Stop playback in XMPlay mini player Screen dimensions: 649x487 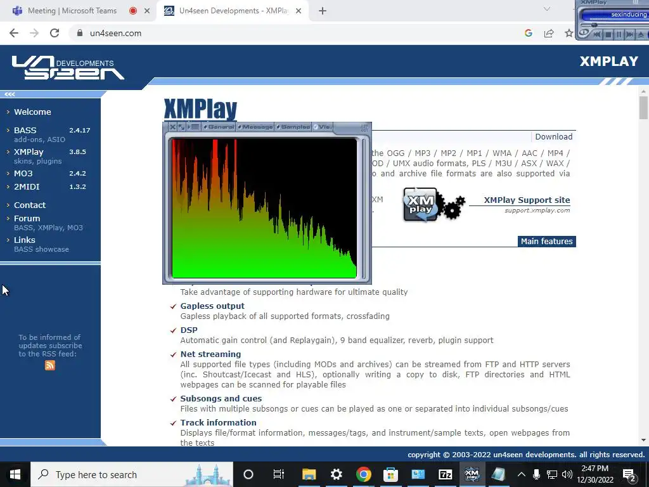tap(608, 34)
